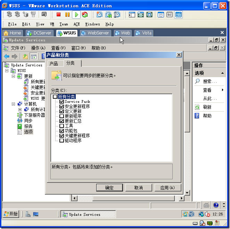Image resolution: width=230 pixels, height=229 pixels.
Task: Click the 应用(A) button
Action: [x=168, y=188]
